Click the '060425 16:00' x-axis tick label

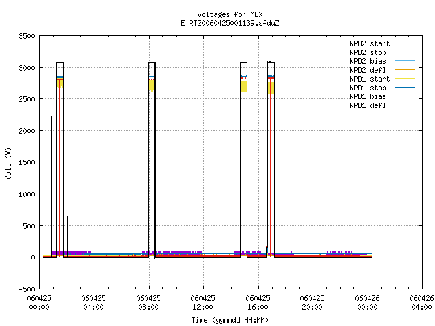pyautogui.click(x=258, y=303)
